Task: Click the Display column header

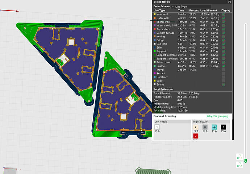Action: (226, 11)
